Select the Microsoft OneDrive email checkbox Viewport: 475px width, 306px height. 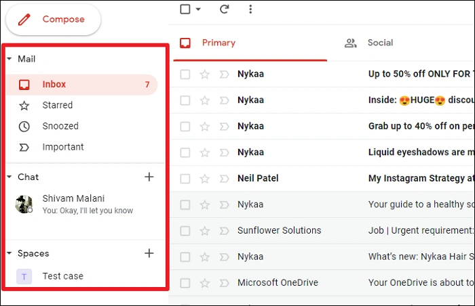click(x=185, y=283)
